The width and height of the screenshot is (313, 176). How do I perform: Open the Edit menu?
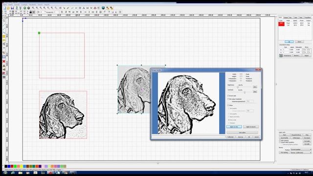coord(11,4)
